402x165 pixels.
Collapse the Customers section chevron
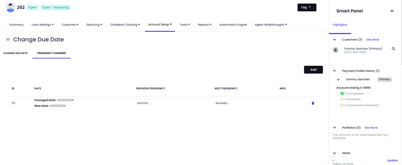tap(334, 40)
